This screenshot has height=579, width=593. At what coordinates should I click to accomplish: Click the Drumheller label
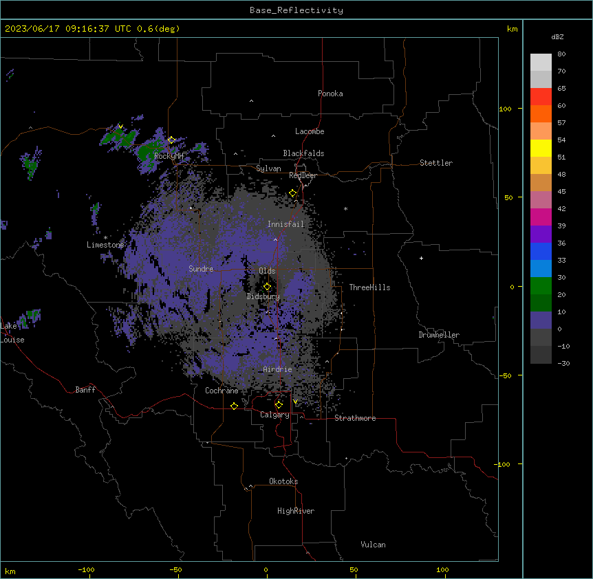click(x=439, y=335)
